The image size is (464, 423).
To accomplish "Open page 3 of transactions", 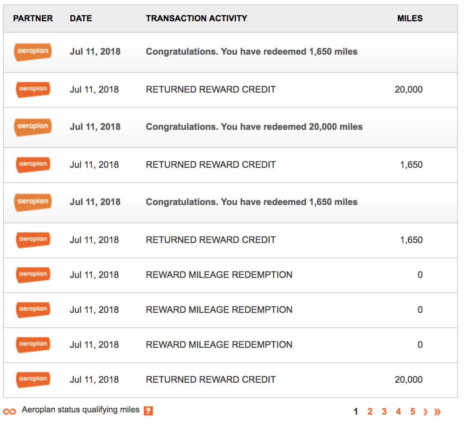I will [x=384, y=411].
